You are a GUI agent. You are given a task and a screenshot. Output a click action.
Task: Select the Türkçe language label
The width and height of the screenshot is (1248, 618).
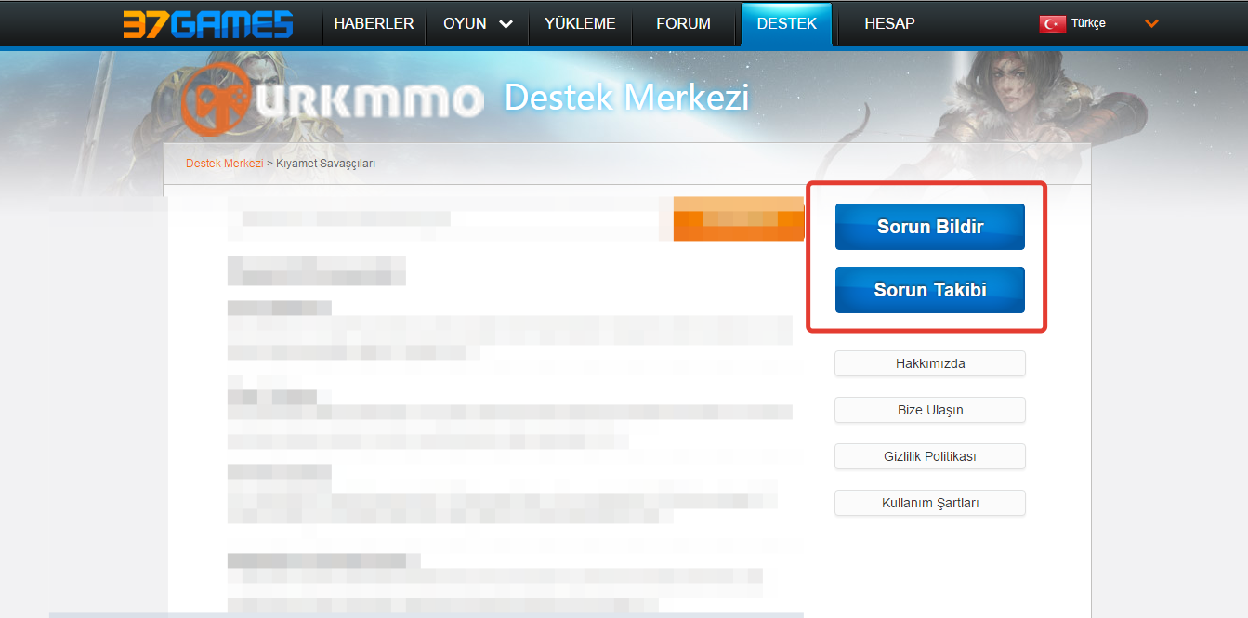(1088, 23)
